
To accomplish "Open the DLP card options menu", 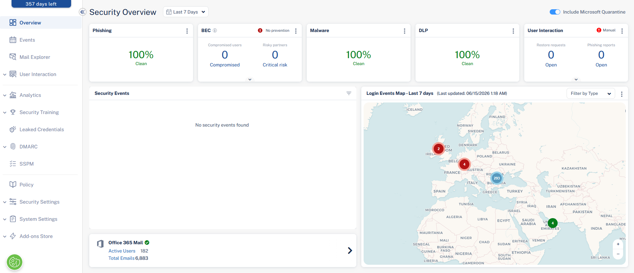I will (513, 31).
